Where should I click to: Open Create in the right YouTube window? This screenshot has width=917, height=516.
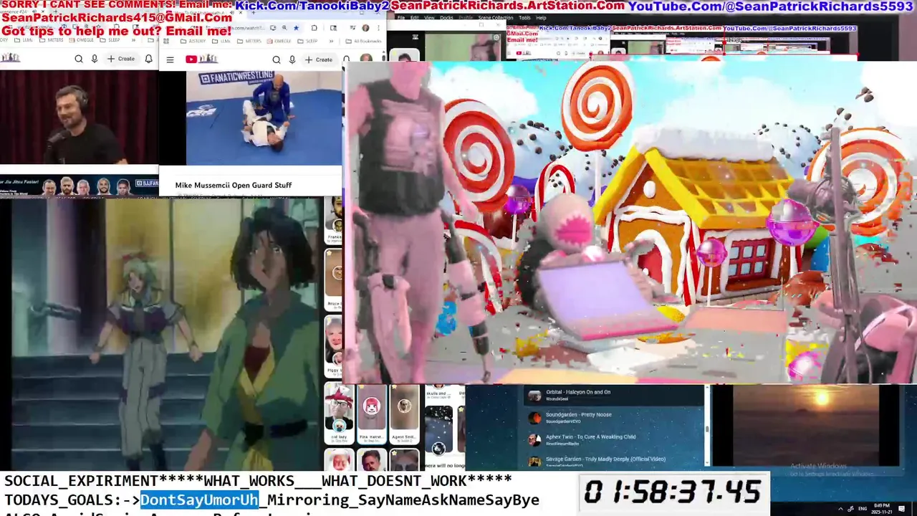pos(319,59)
